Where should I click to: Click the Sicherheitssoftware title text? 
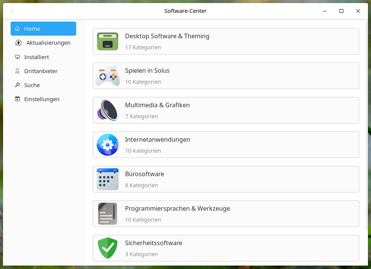pos(153,243)
